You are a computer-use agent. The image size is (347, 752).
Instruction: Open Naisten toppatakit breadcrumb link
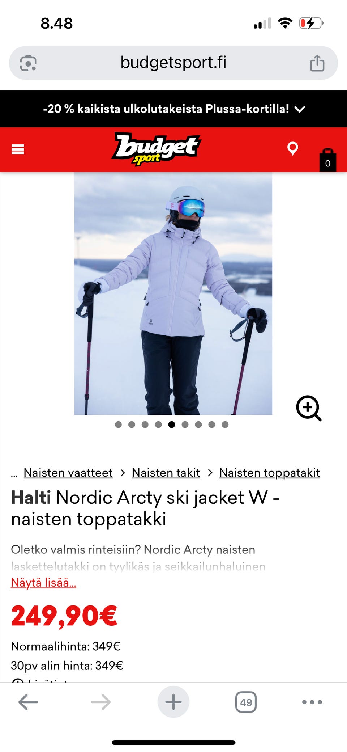[270, 473]
